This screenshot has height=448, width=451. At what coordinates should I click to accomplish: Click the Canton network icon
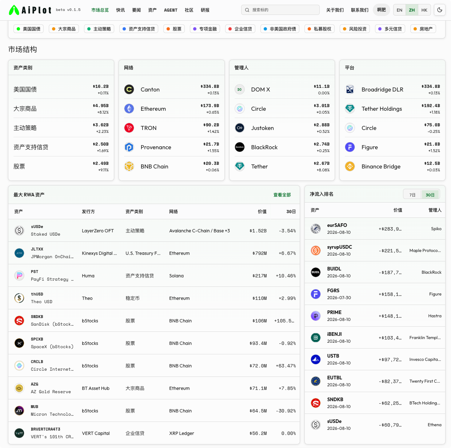[x=129, y=89]
